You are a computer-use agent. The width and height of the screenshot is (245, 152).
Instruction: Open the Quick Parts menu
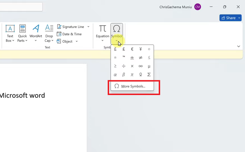(22, 33)
